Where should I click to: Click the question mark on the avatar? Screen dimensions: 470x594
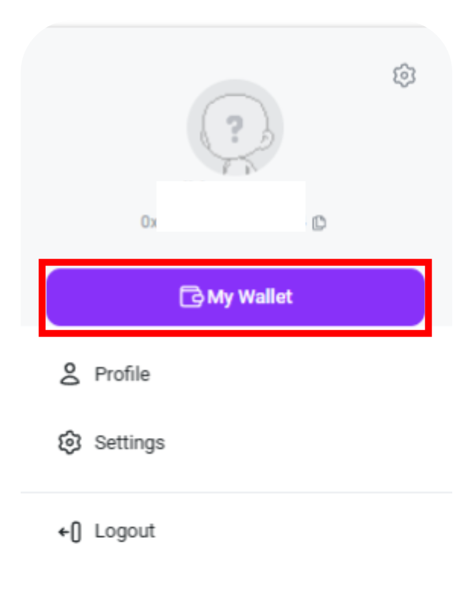point(234,129)
